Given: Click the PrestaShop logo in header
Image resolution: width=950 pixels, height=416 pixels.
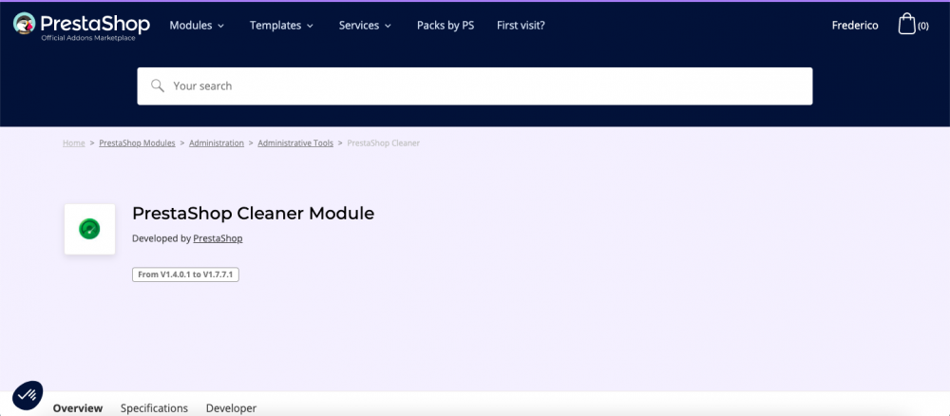Looking at the screenshot, I should (81, 26).
